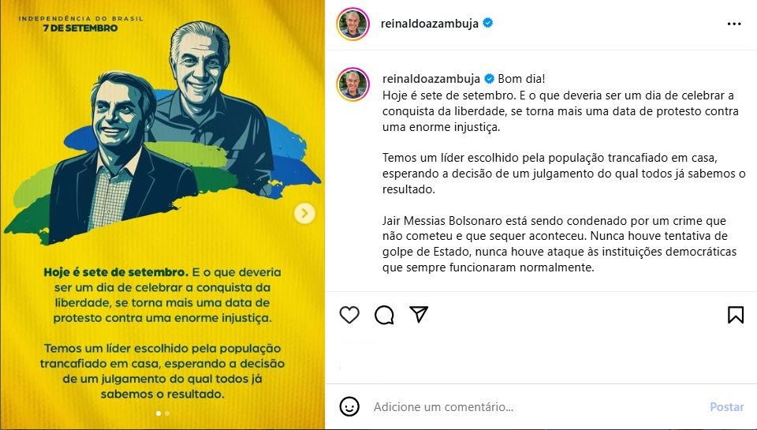Open the profile avatar beside the caption

353,84
